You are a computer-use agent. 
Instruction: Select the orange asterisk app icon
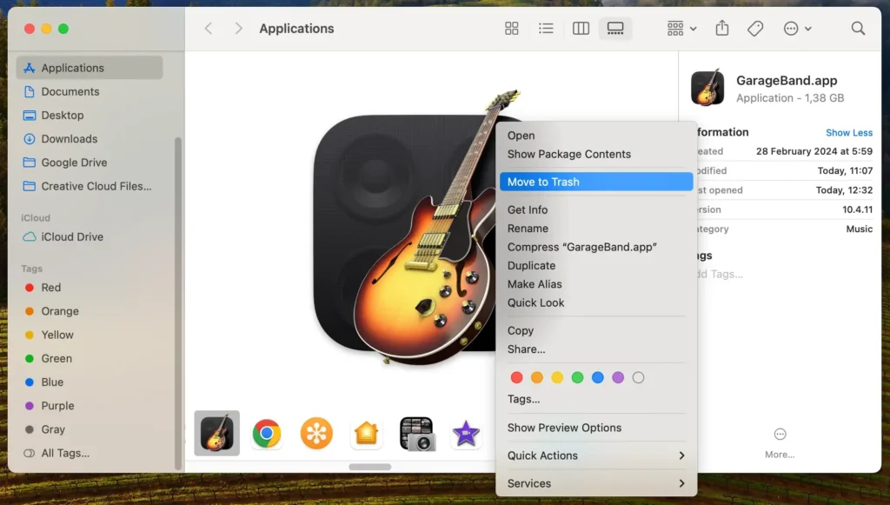[x=316, y=434]
